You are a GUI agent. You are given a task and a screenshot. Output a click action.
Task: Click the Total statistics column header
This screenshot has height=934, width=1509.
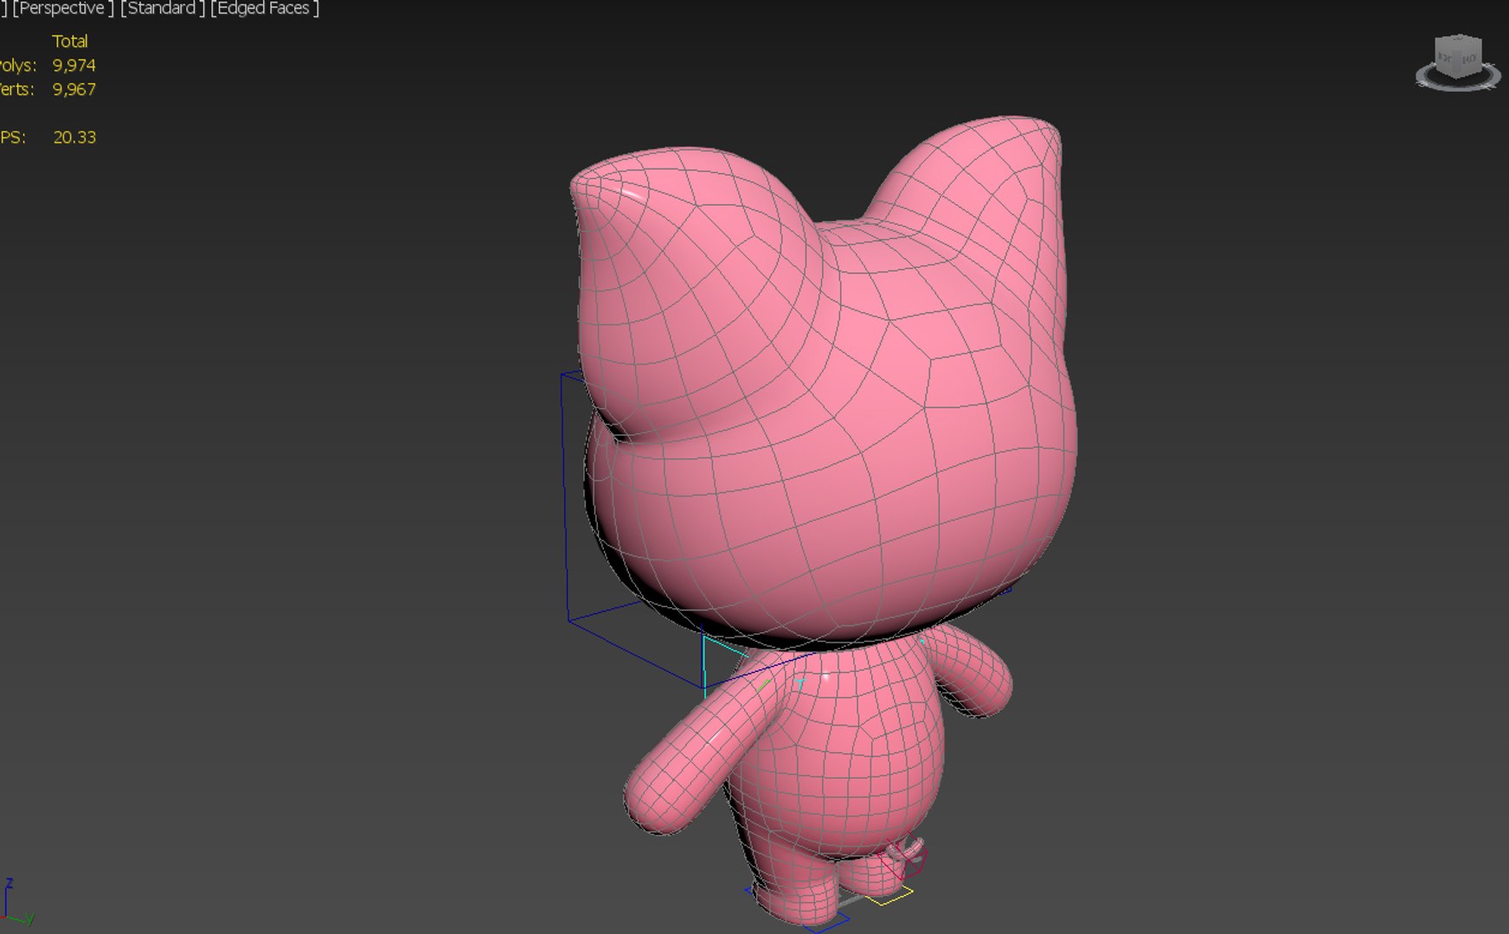[x=70, y=42]
